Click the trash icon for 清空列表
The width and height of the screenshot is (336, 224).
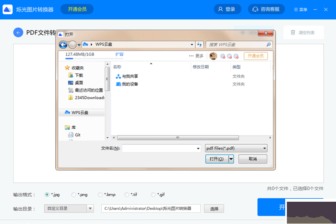[x=293, y=32]
